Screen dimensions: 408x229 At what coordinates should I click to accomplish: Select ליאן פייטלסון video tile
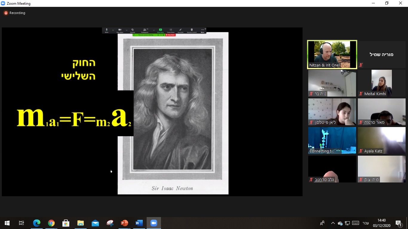pyautogui.click(x=332, y=112)
